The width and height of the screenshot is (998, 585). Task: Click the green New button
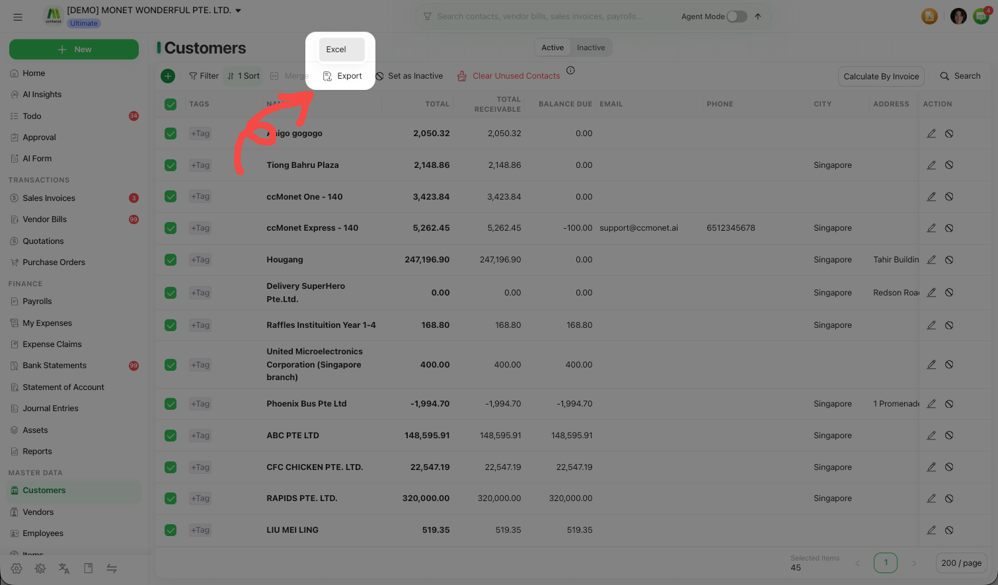tap(74, 50)
